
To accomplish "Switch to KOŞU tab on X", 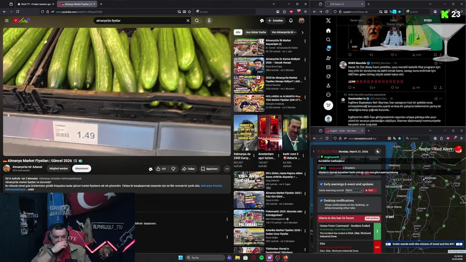I will tap(428, 20).
